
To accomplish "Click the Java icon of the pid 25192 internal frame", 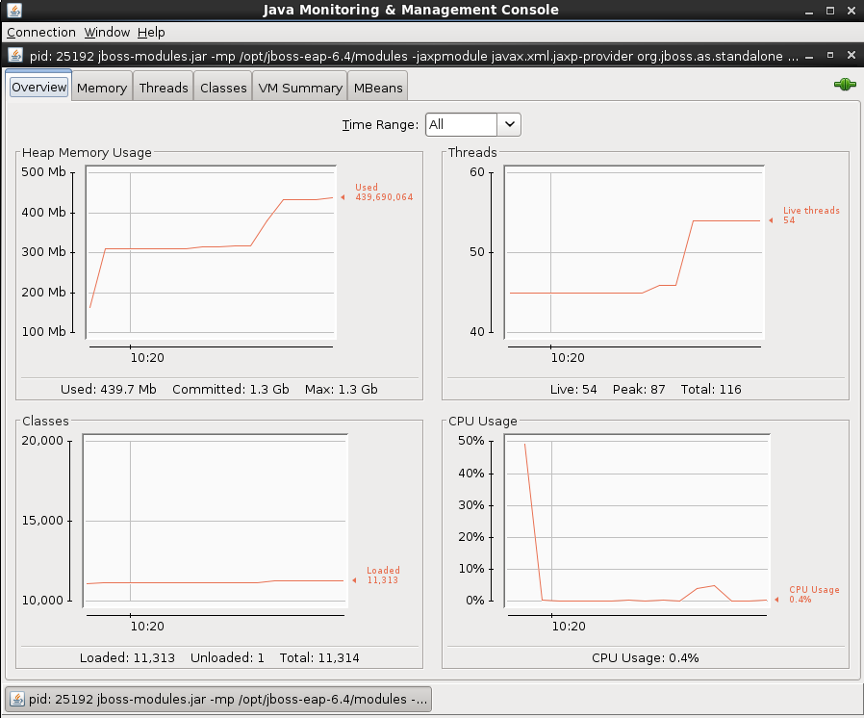I will (15, 55).
